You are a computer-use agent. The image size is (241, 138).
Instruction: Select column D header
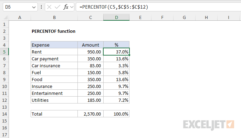point(116,17)
